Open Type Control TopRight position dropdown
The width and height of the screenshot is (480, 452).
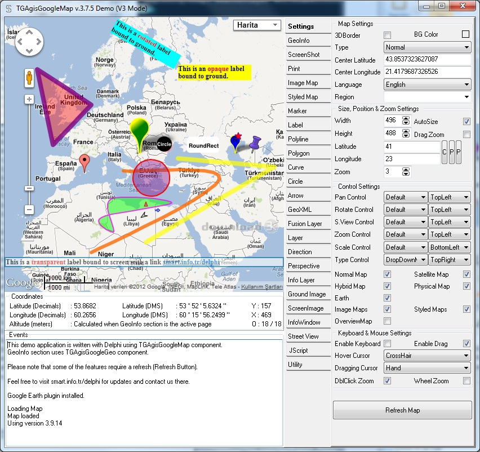click(x=450, y=260)
